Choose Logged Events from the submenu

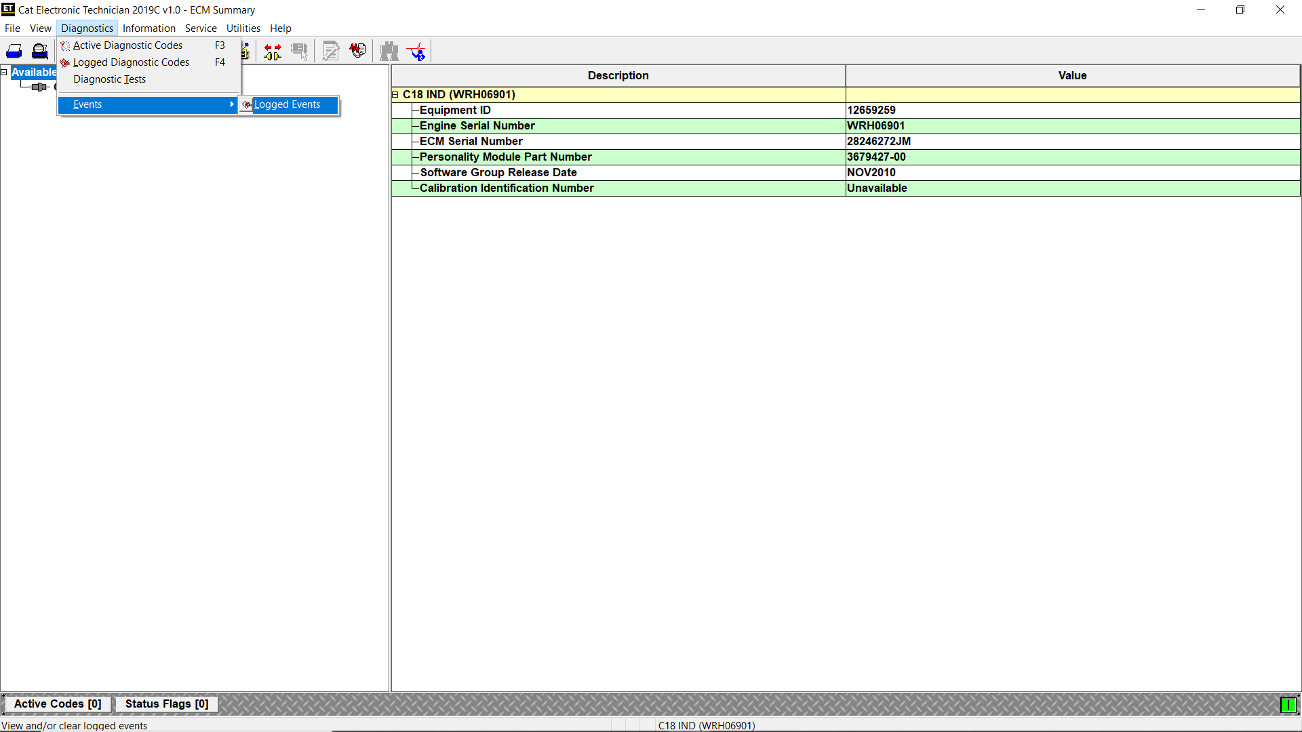click(288, 104)
